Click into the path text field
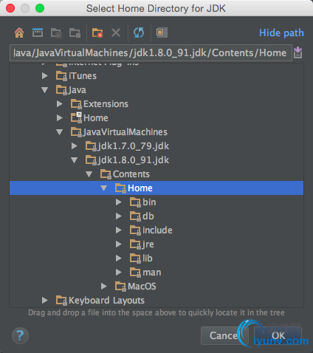The height and width of the screenshot is (353, 313). tap(151, 52)
